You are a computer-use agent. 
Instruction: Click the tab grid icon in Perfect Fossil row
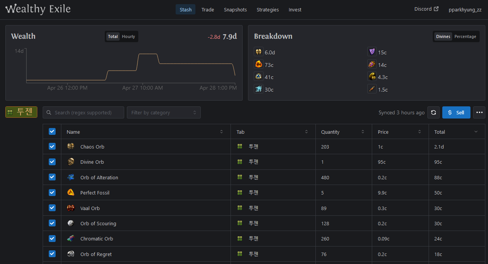(240, 193)
